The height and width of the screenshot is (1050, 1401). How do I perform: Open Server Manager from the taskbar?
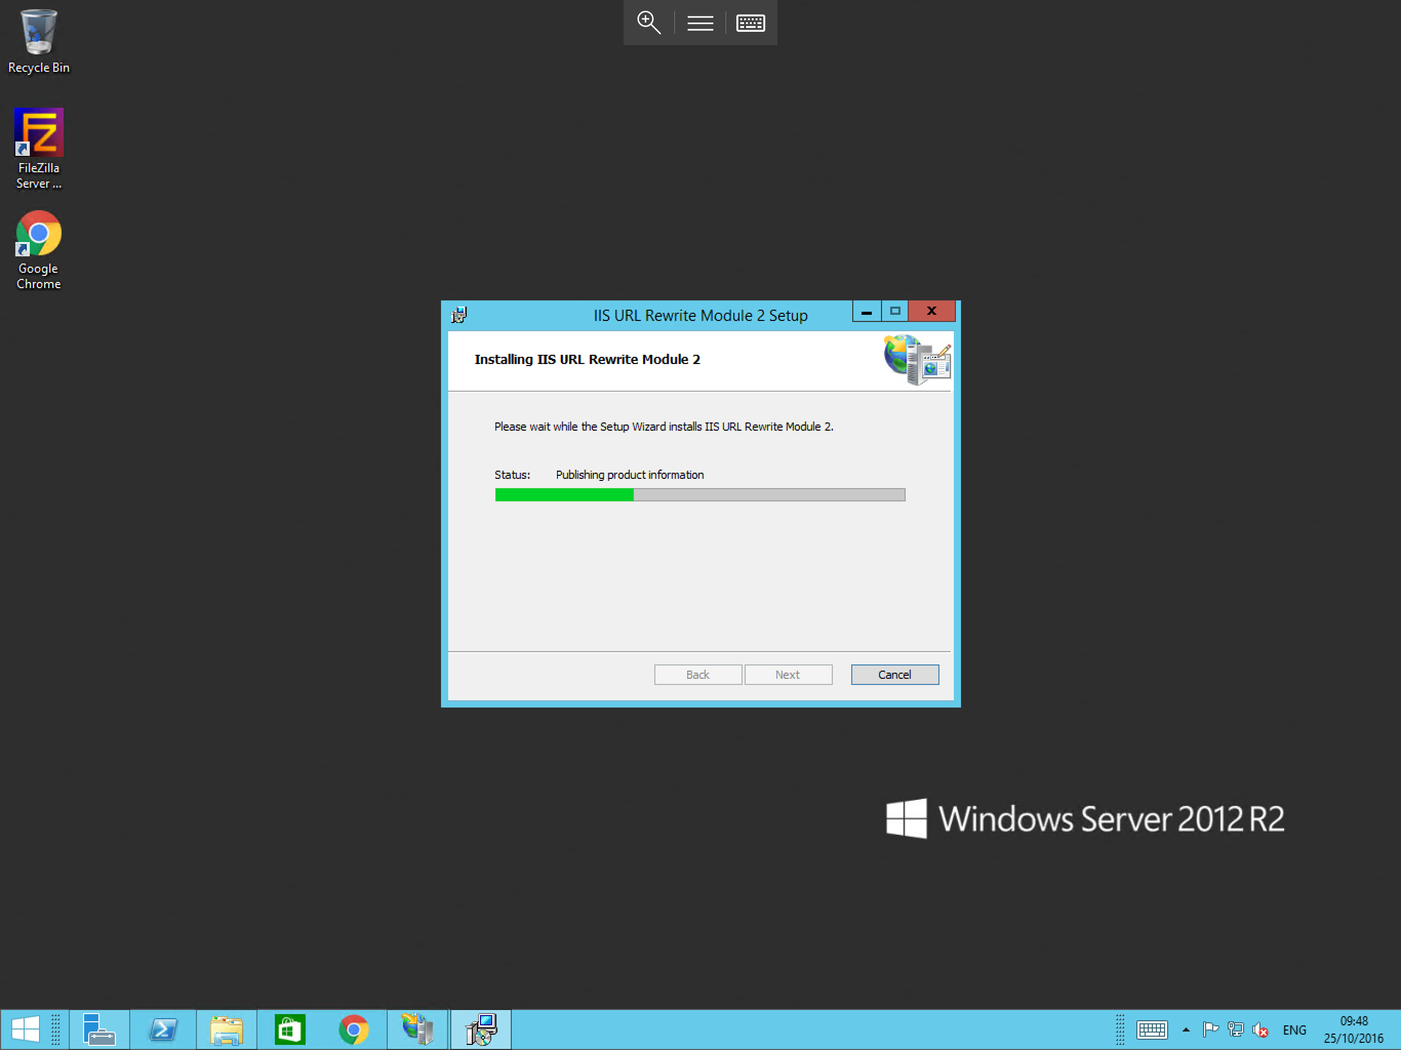pyautogui.click(x=99, y=1029)
